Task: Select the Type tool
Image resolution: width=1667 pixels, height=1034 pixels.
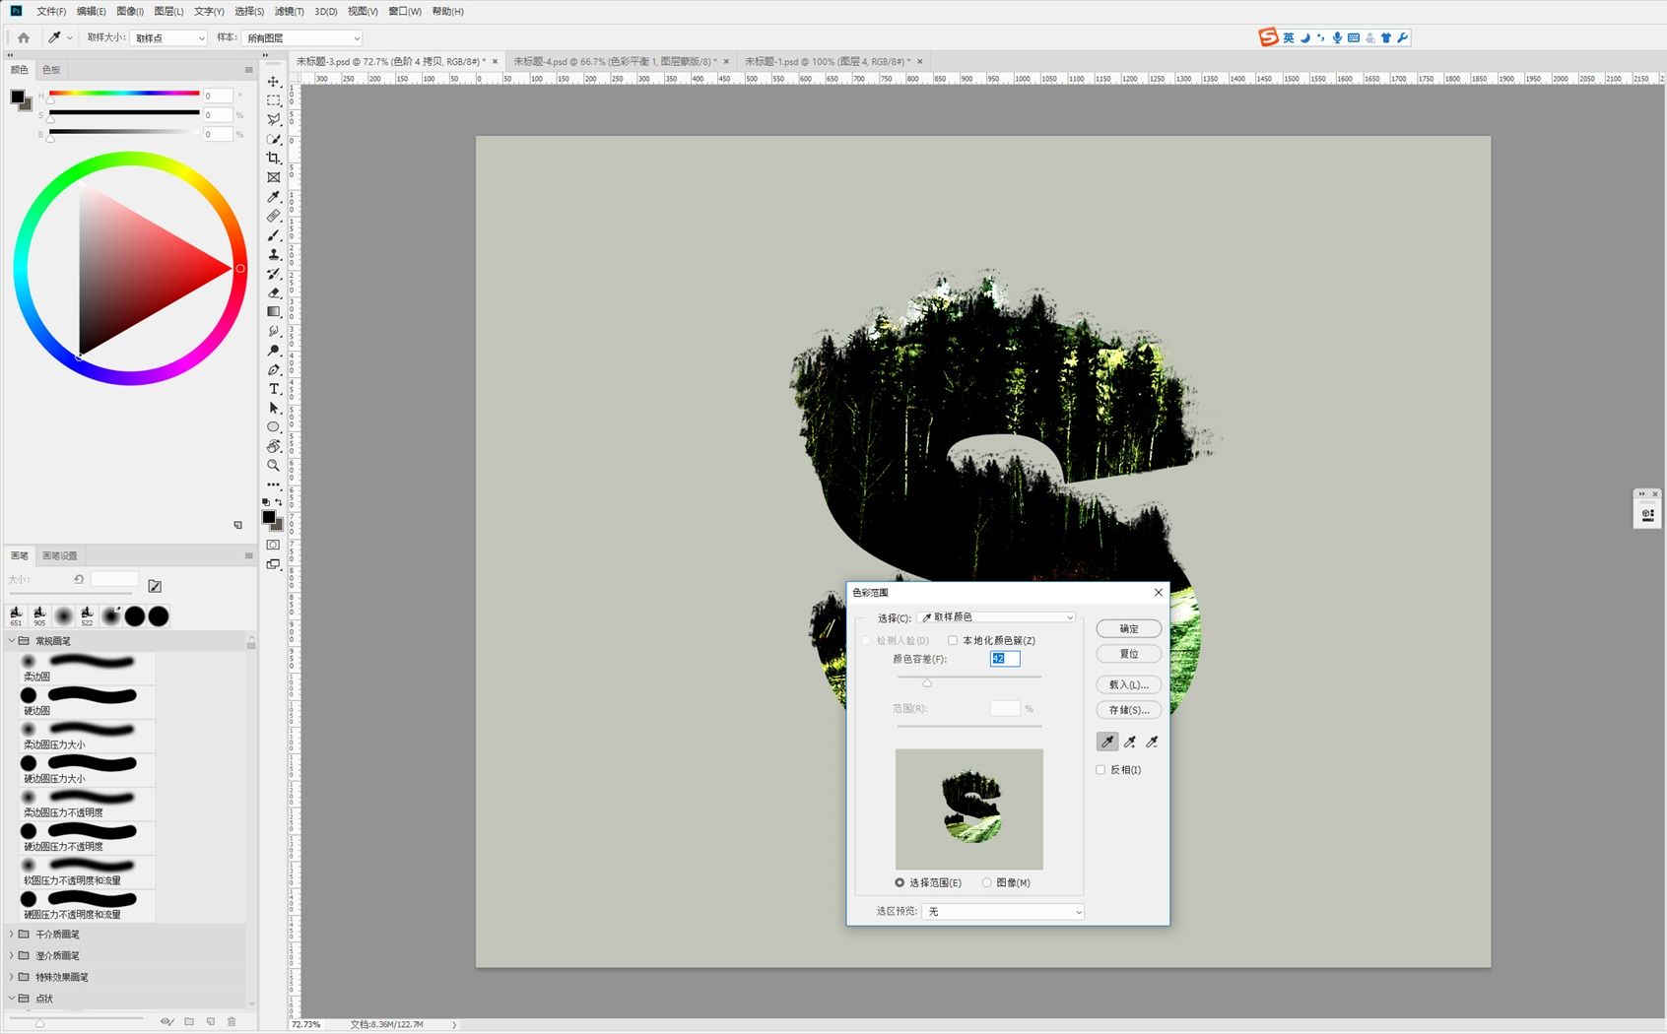Action: [x=274, y=389]
